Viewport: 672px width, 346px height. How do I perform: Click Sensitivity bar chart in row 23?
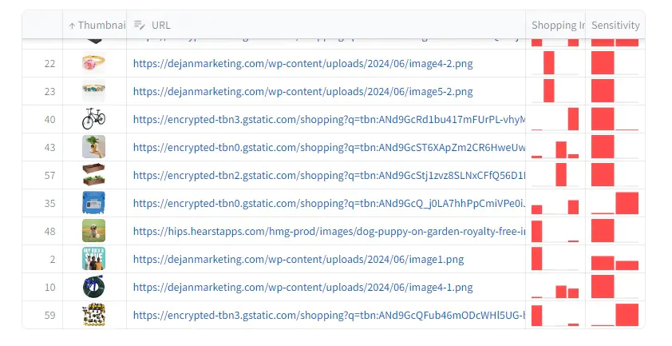click(615, 91)
